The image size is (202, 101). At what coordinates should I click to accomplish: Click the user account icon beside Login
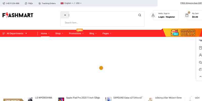click(153, 15)
